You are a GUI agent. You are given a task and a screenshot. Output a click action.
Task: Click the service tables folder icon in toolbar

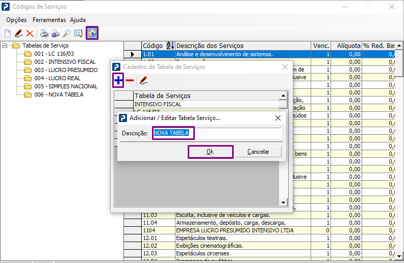coord(92,33)
